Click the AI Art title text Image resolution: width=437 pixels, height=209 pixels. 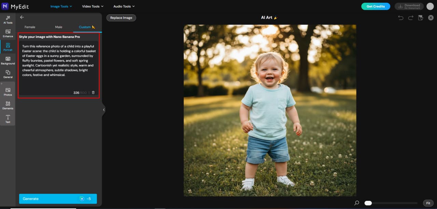(269, 18)
